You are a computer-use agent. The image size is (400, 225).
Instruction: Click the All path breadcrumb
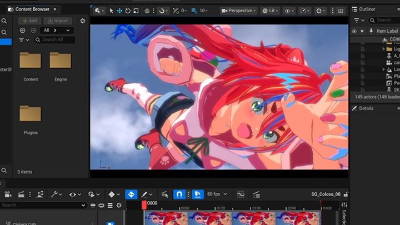point(47,31)
